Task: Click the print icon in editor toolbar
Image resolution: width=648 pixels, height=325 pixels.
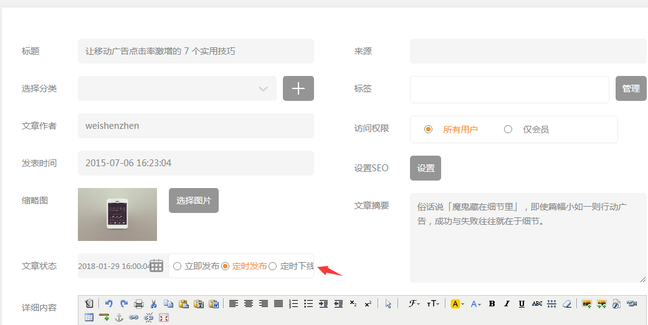Action: 139,304
